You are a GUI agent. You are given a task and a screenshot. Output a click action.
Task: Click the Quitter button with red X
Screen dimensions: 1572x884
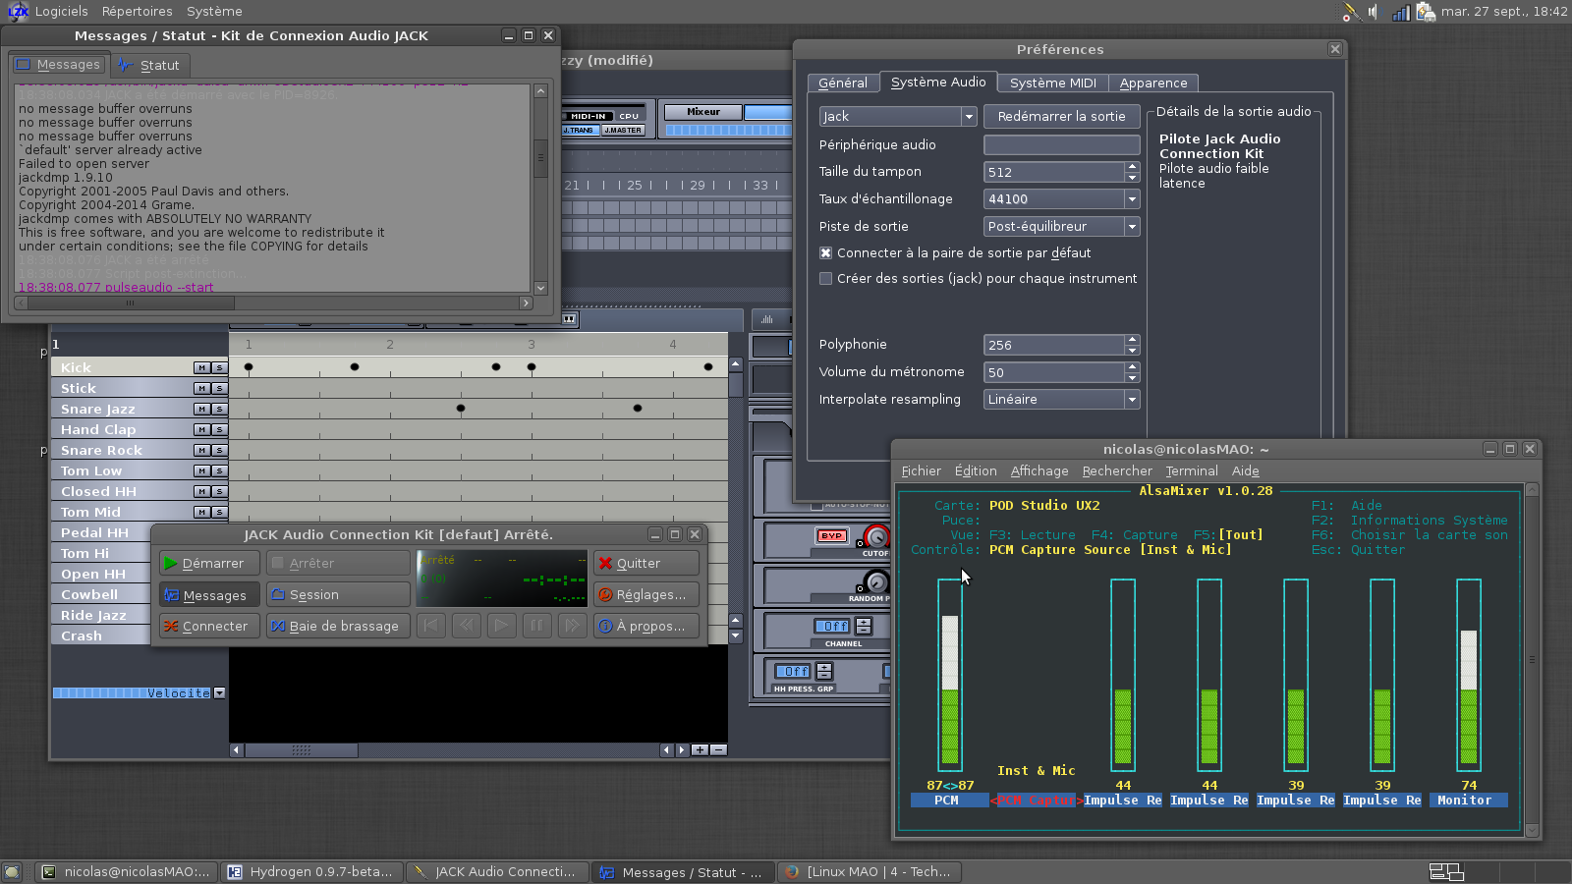click(646, 563)
